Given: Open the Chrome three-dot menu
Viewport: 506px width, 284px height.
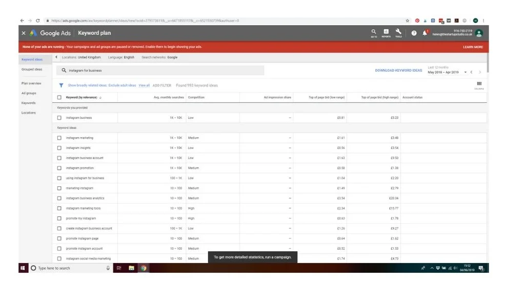Looking at the screenshot, I should (x=483, y=20).
